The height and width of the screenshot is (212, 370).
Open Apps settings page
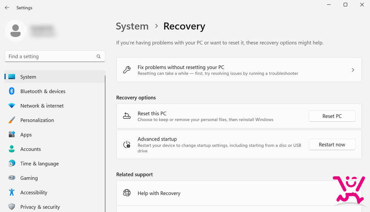(55, 134)
